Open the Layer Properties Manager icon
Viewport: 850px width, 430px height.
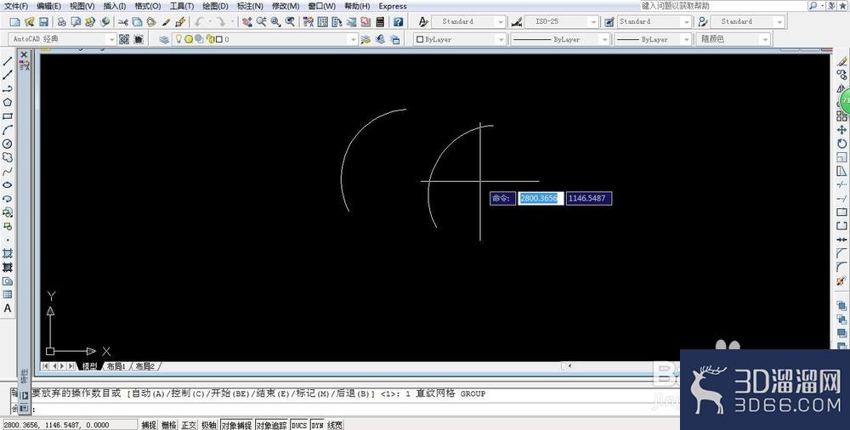coord(164,39)
